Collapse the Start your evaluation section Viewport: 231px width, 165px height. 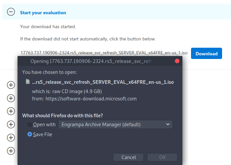pos(11,12)
